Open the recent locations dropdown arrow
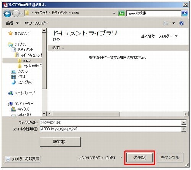The image size is (191, 170). pyautogui.click(x=22, y=13)
